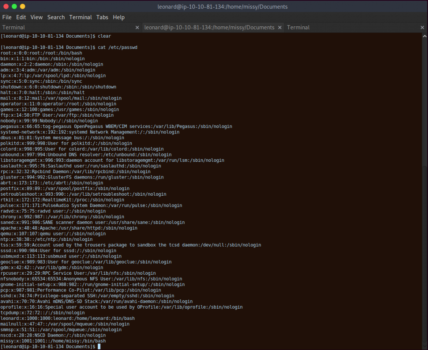Open the Search menu
Screen dimensions: 428x350
click(56, 17)
